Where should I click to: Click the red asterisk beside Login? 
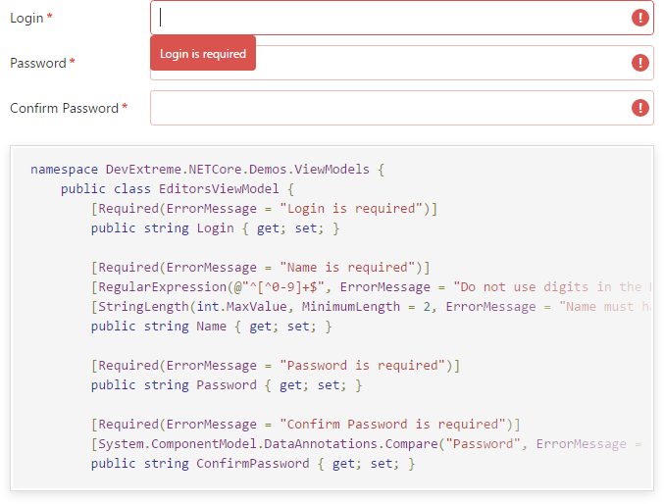click(x=50, y=18)
